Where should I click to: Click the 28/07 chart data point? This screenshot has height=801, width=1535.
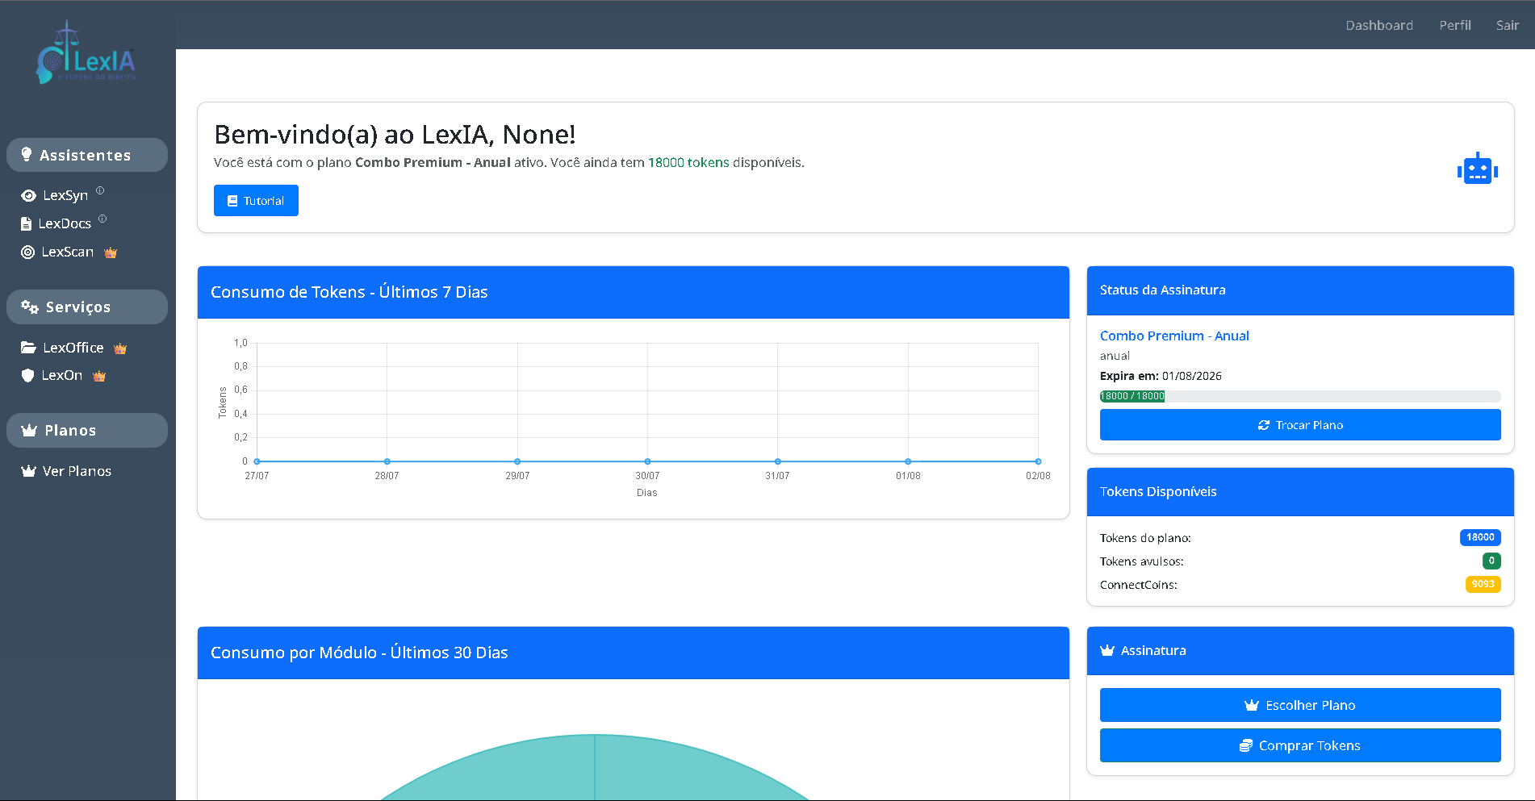coord(387,461)
